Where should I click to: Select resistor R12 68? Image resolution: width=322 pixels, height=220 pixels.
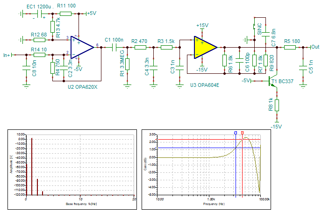(39, 40)
